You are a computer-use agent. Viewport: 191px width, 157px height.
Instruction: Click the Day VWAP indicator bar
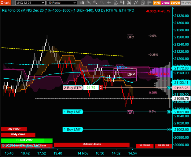coord(14,129)
